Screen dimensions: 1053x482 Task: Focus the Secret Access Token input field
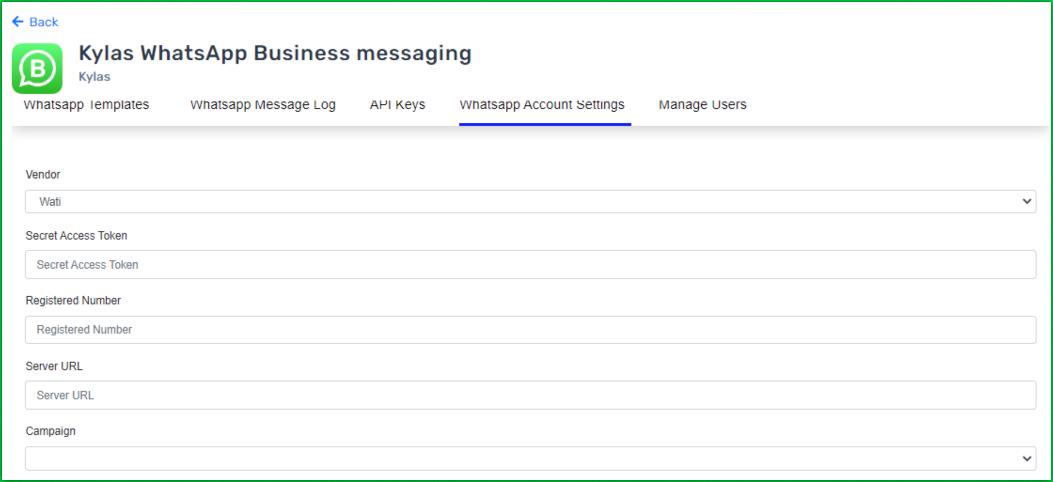coord(530,264)
